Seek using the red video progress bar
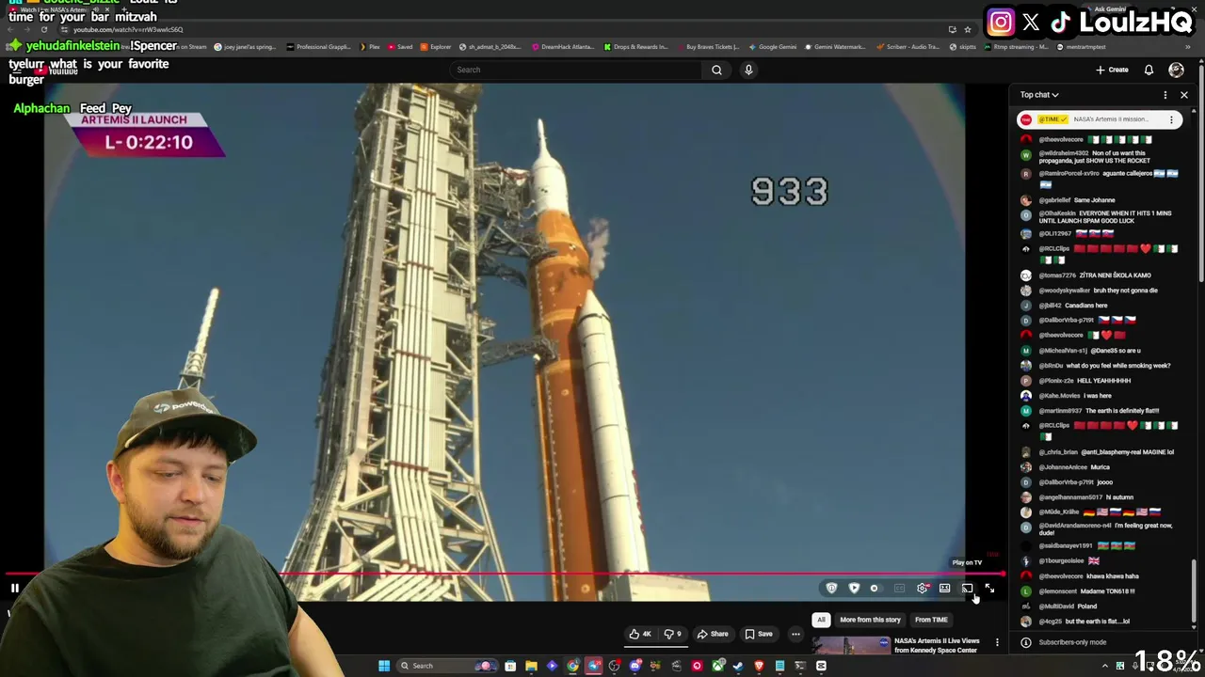Image resolution: width=1205 pixels, height=677 pixels. (504, 574)
